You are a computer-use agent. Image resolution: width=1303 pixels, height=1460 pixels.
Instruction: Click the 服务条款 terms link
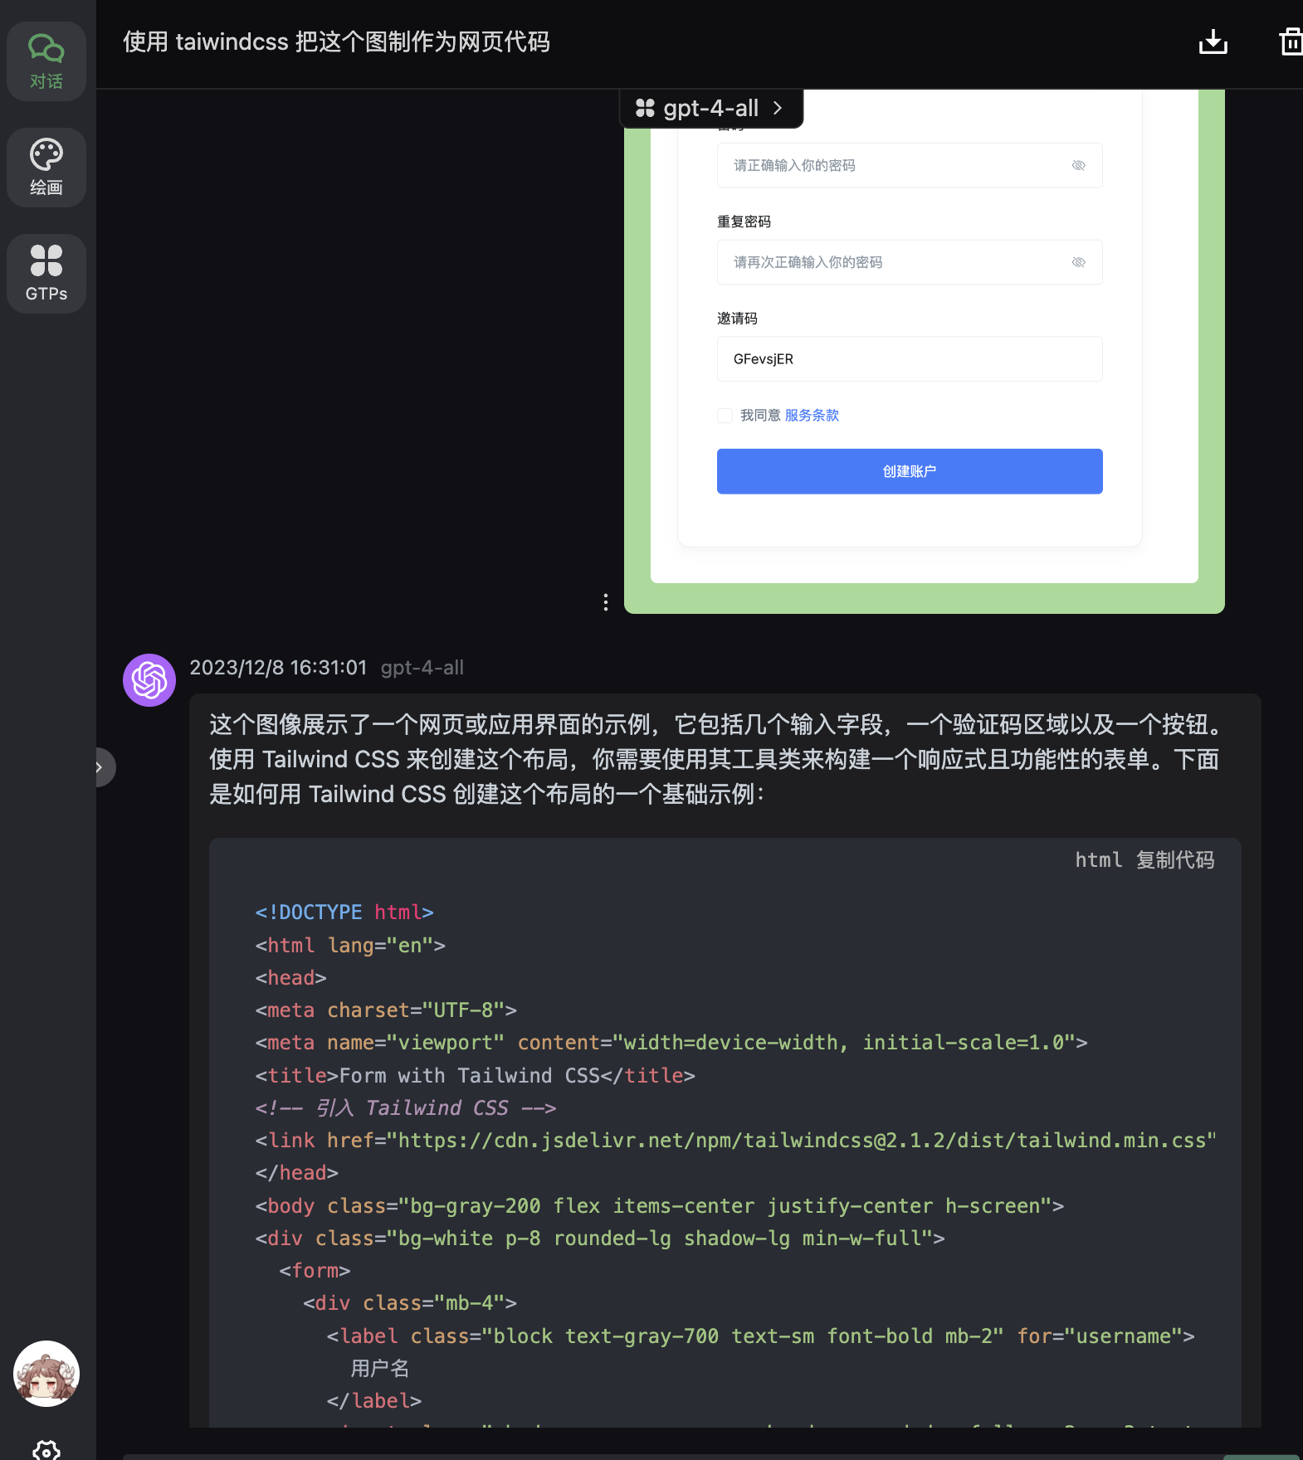tap(812, 416)
